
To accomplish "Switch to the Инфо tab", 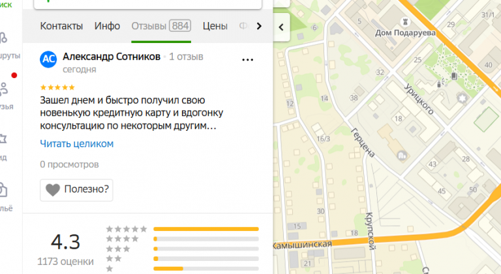I will [x=107, y=26].
